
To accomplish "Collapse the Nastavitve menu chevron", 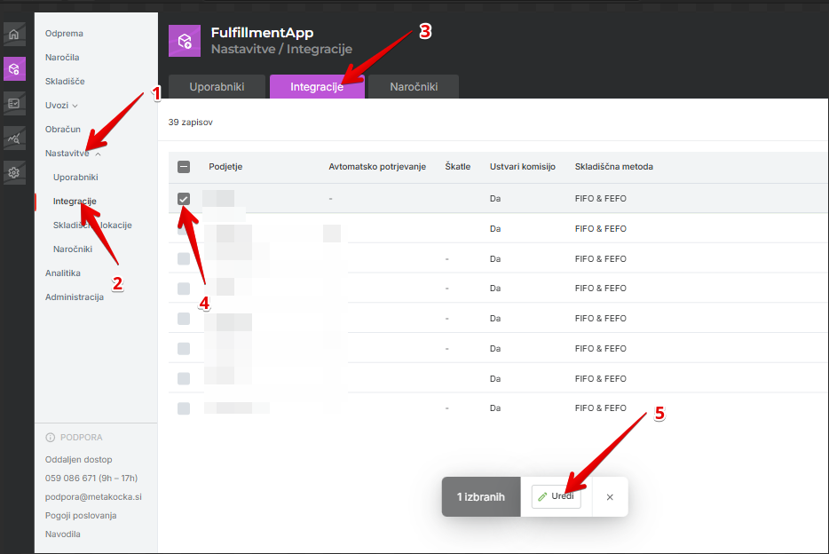I will (x=98, y=154).
